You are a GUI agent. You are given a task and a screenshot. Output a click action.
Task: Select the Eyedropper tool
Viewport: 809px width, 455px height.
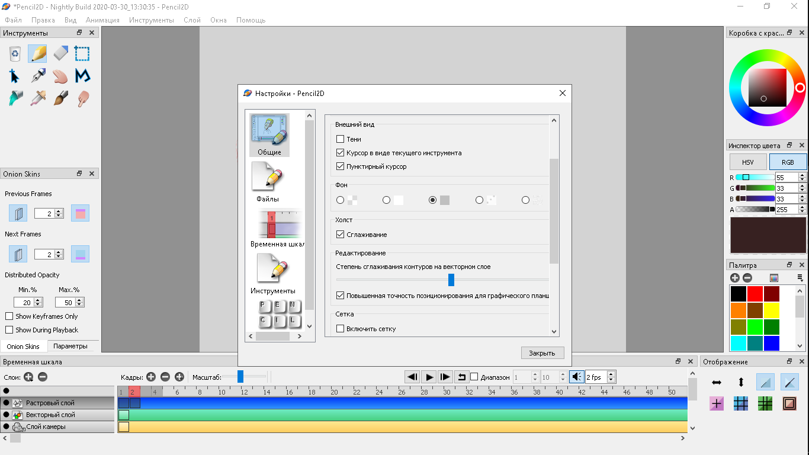[x=37, y=98]
